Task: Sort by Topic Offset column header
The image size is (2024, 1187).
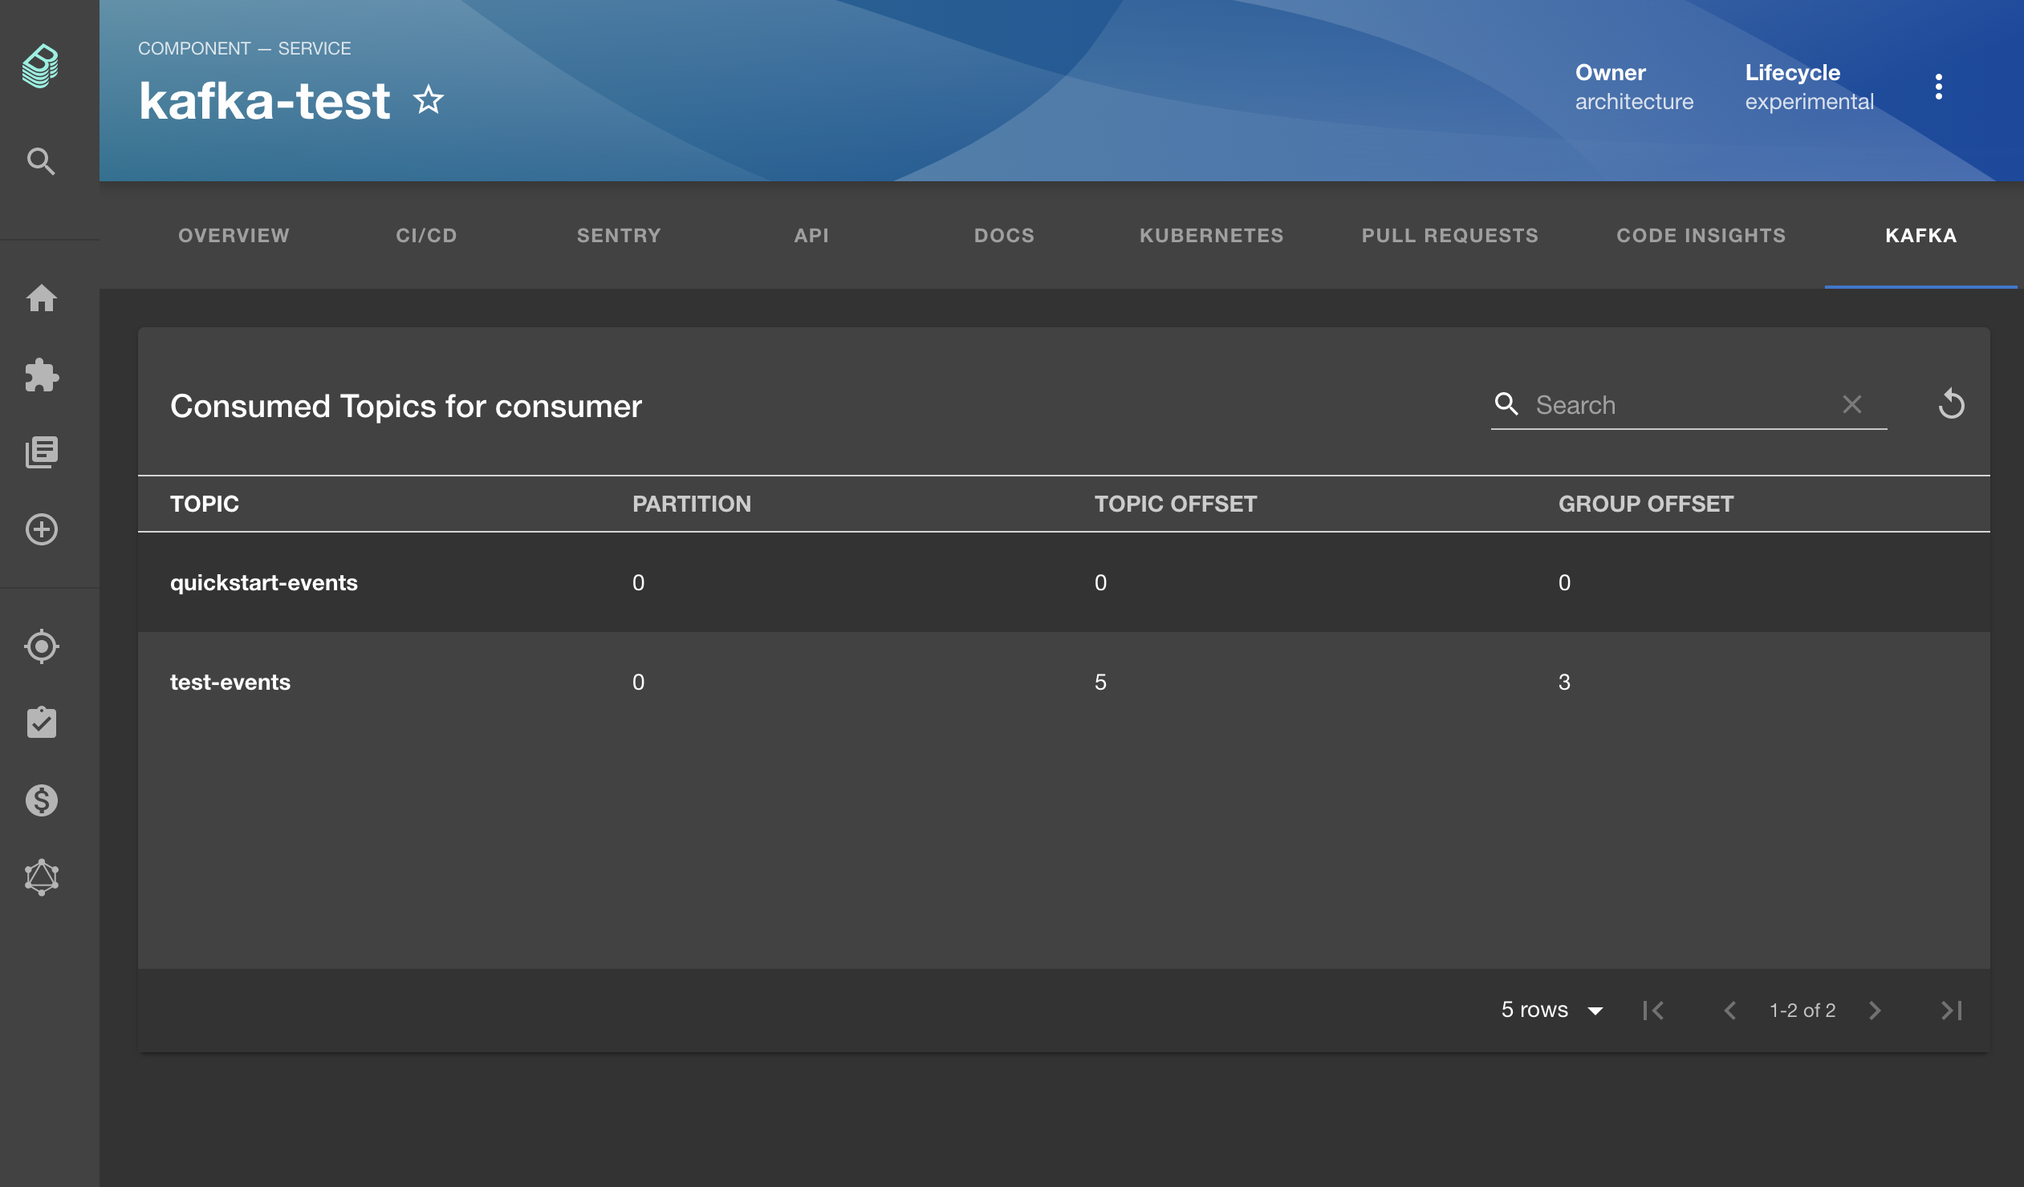Action: pyautogui.click(x=1175, y=503)
